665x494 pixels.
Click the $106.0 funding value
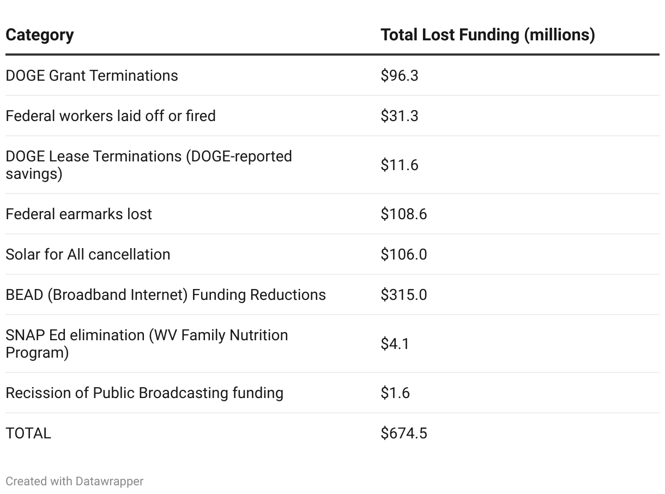click(x=403, y=254)
